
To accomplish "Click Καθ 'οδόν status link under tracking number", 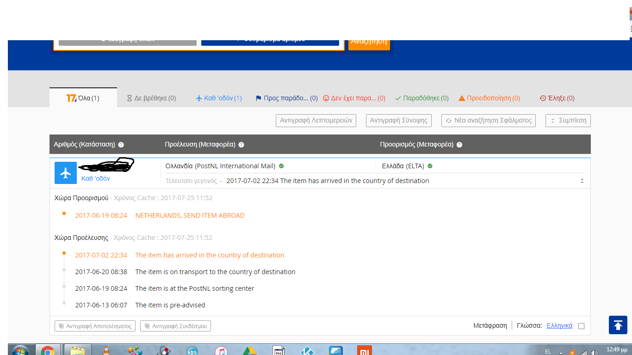I will [x=96, y=178].
